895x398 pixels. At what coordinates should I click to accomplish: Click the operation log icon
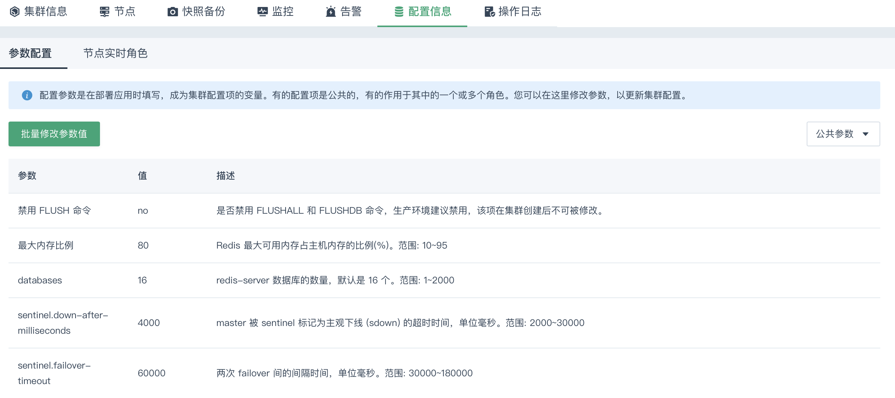[x=490, y=12]
